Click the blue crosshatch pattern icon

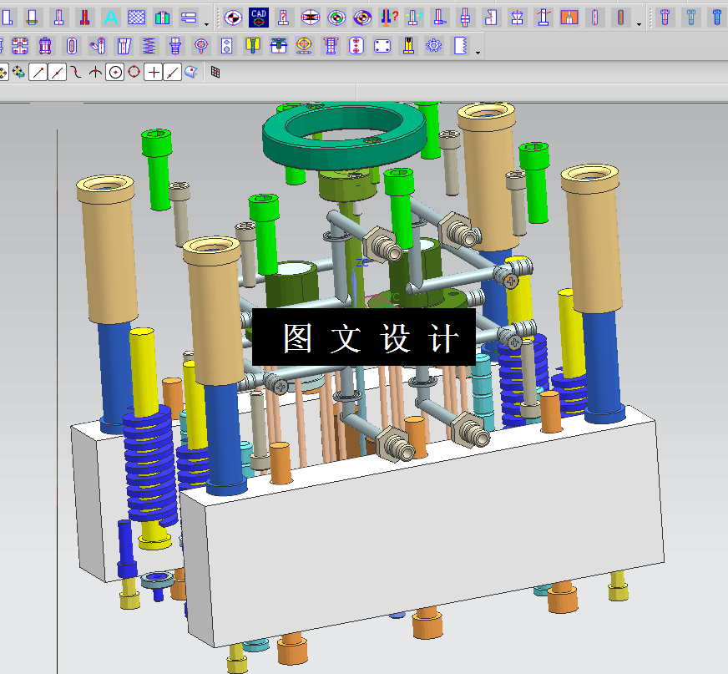tap(137, 18)
